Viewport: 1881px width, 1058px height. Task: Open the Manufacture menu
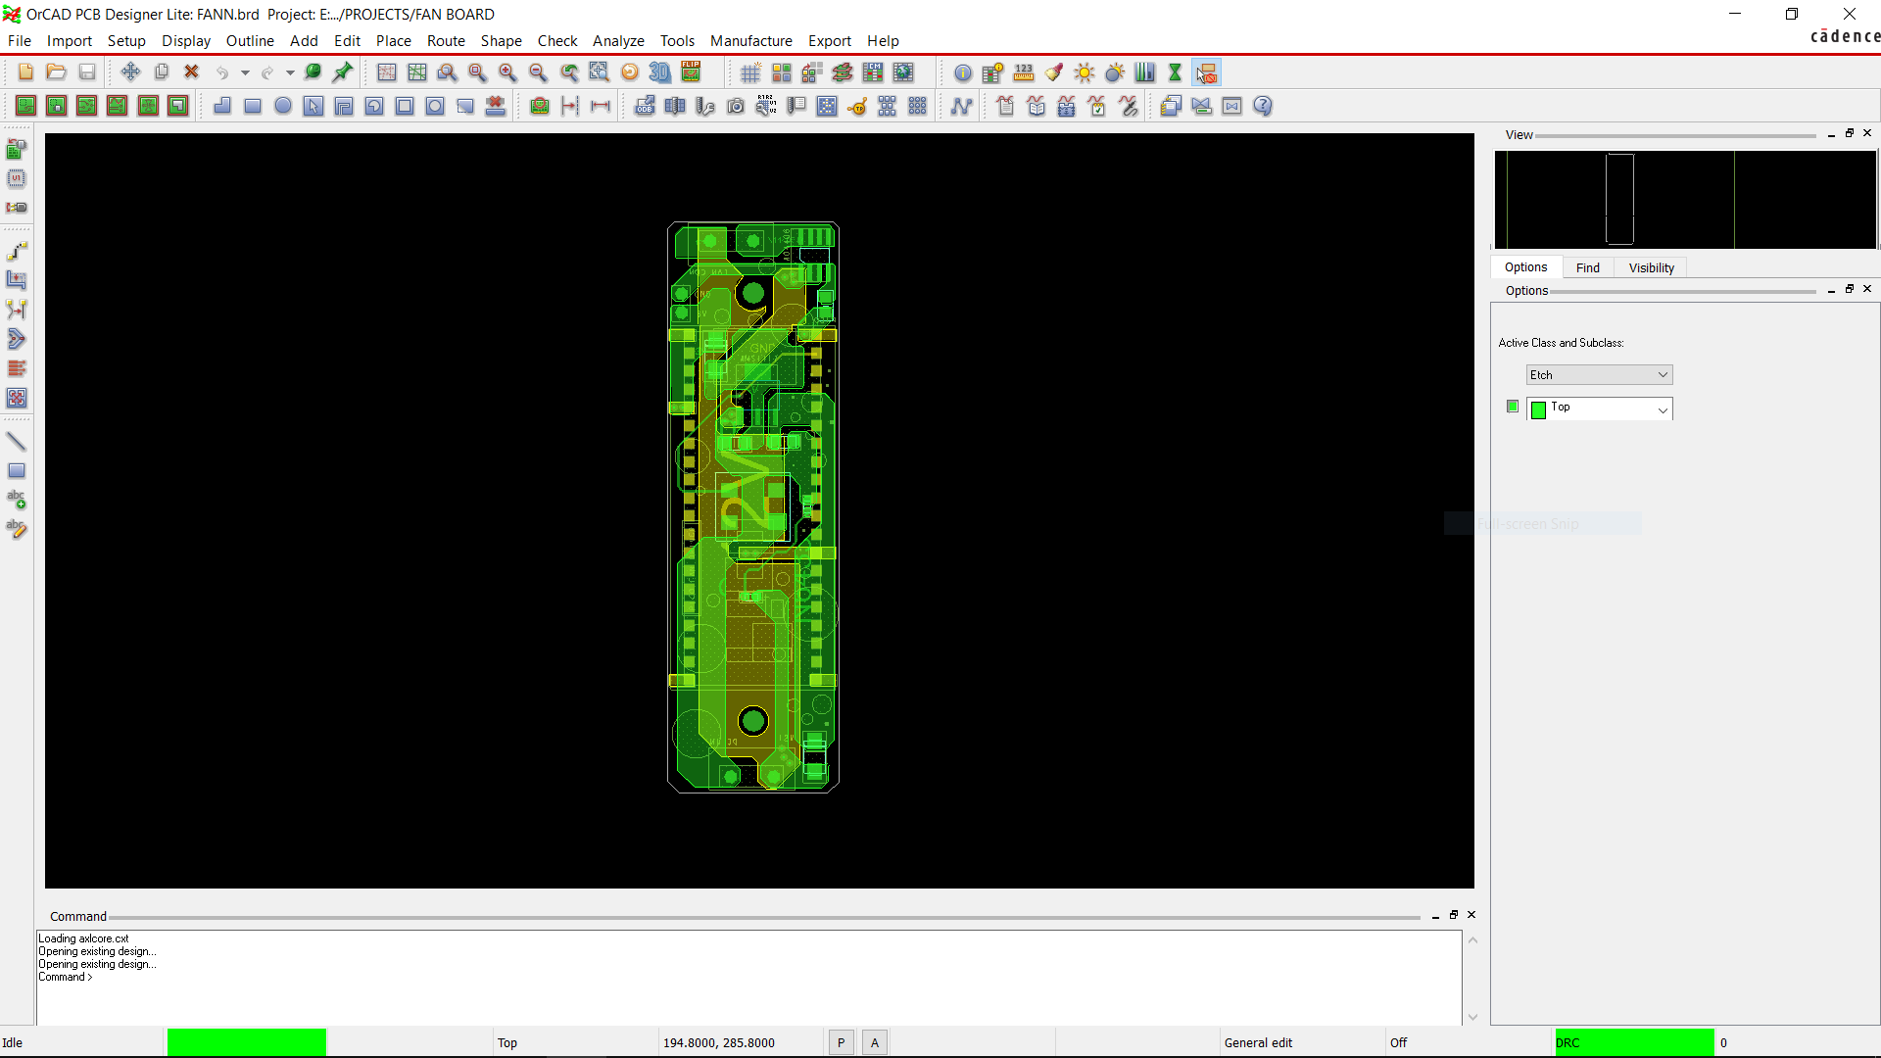[751, 41]
